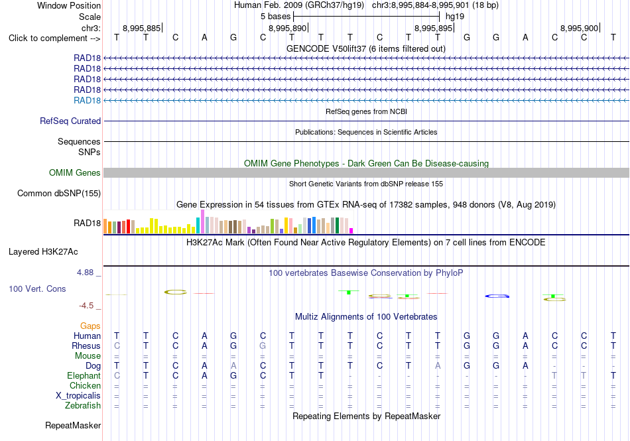Select the Rhesus alignment row label
This screenshot has width=630, height=441.
click(86, 346)
